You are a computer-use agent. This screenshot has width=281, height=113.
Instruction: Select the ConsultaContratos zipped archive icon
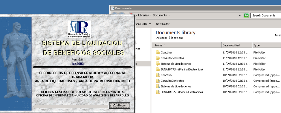(x=158, y=81)
